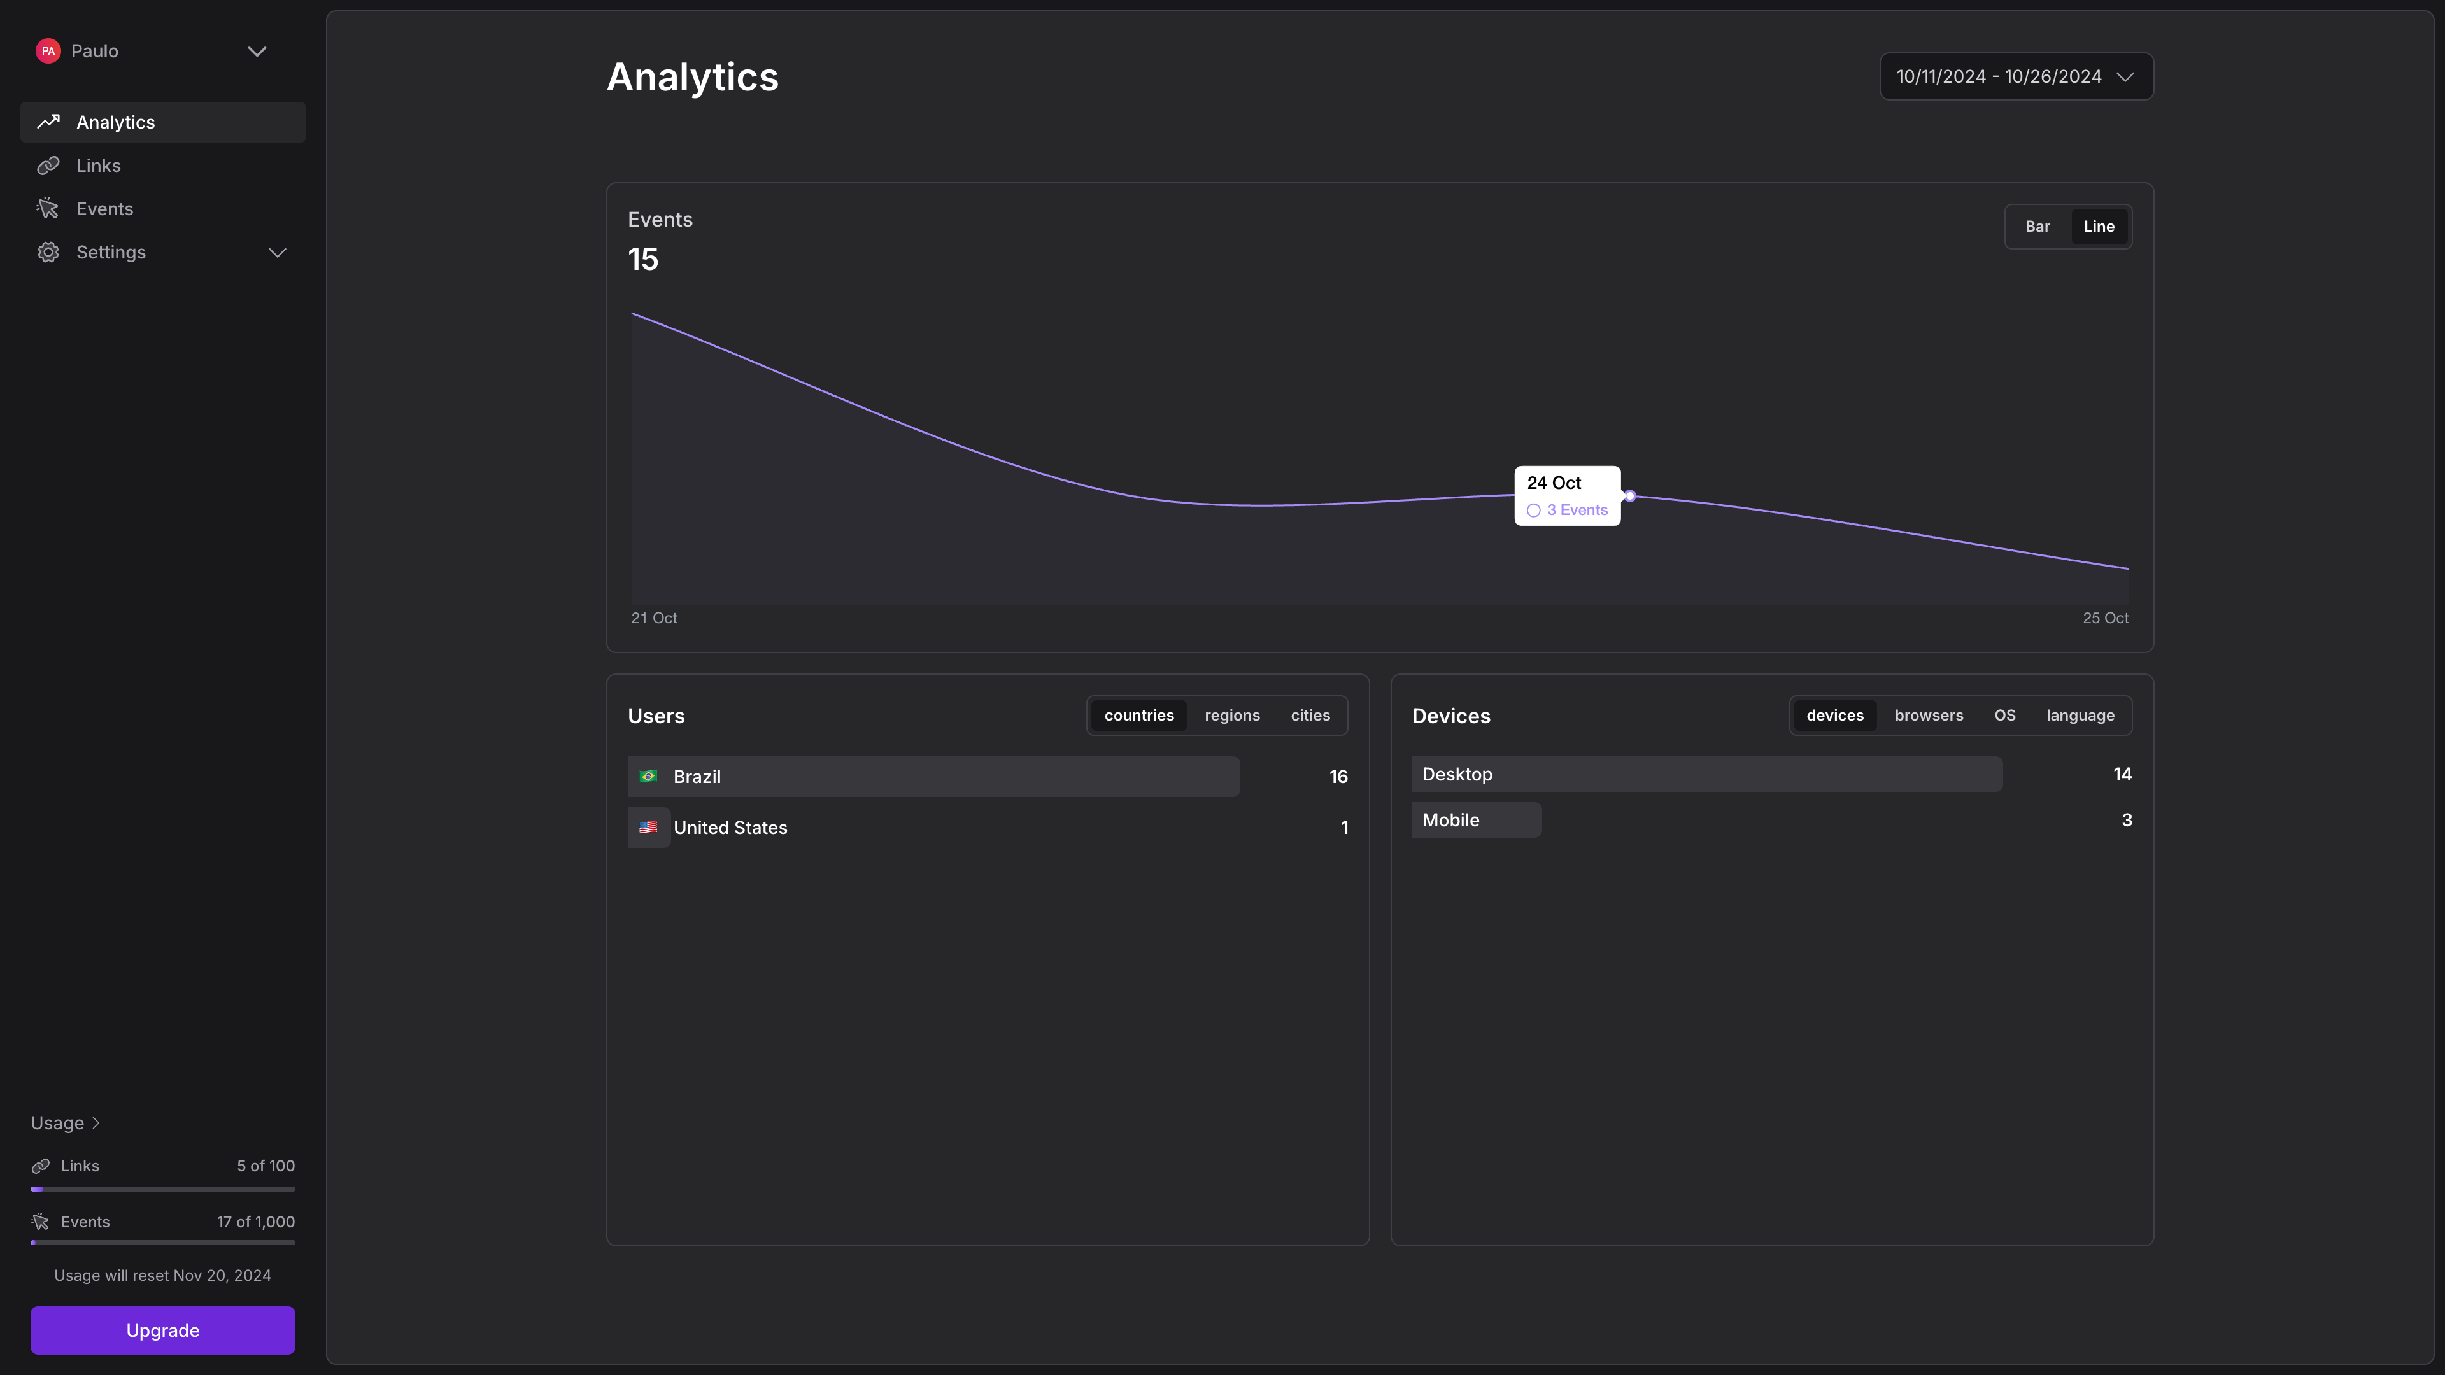The width and height of the screenshot is (2445, 1375).
Task: Click the Links chain icon in sidebar
Action: click(48, 165)
